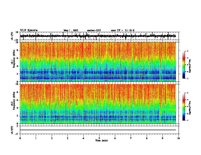The width and height of the screenshot is (201, 155).
Task: Click the 8 kHz tick label on ch.1 spectrogram
Action: (x=18, y=50)
